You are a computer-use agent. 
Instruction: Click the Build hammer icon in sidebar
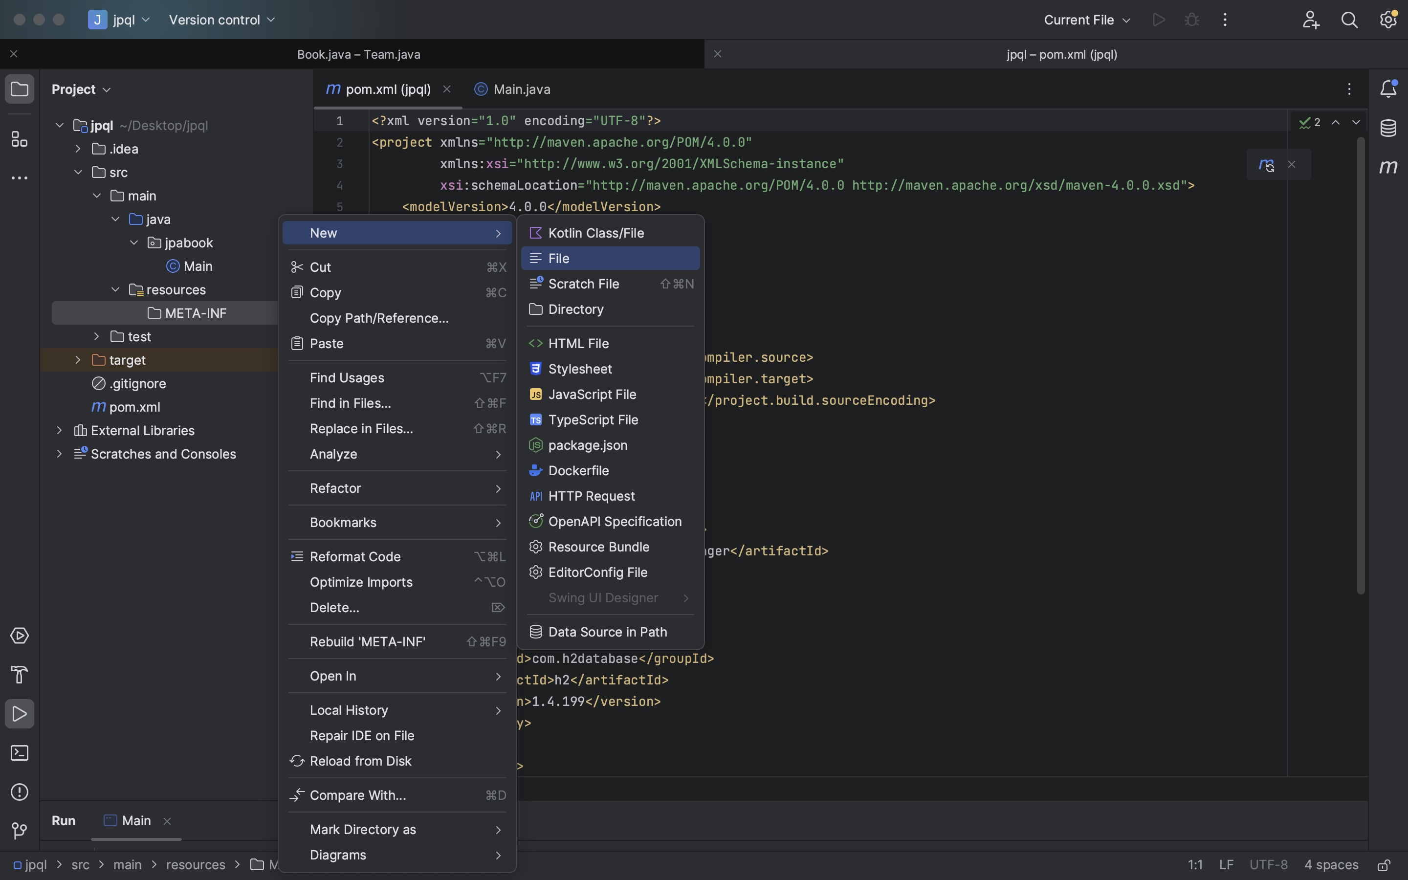click(x=19, y=675)
